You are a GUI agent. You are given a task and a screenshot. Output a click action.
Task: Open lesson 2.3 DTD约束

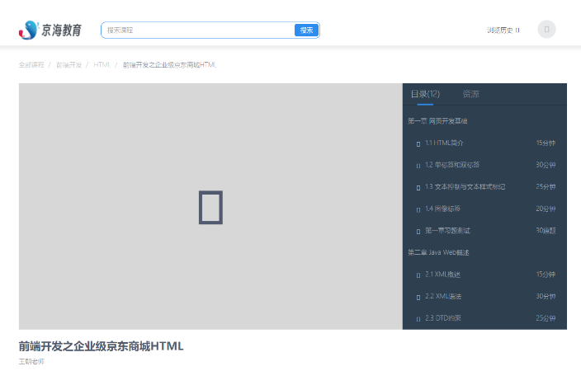coord(443,318)
